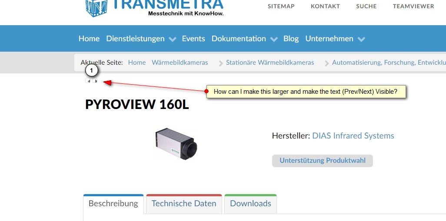446x221 pixels.
Task: Click the Transmetra logo
Action: 154,8
